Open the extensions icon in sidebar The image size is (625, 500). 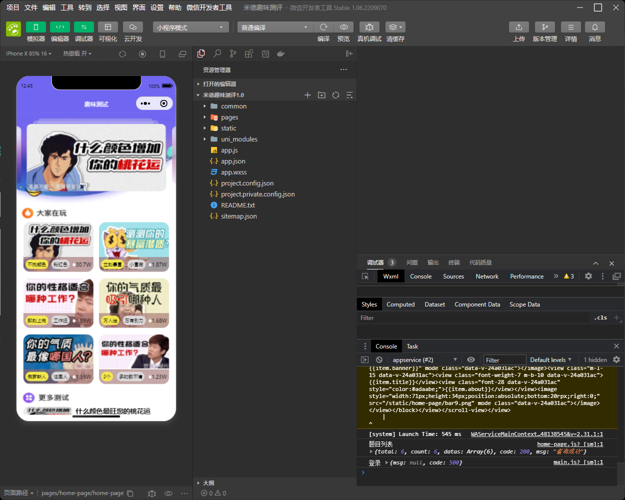249,53
